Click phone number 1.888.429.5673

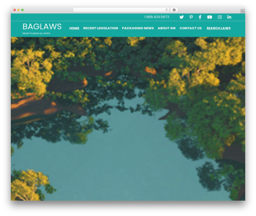pyautogui.click(x=157, y=17)
